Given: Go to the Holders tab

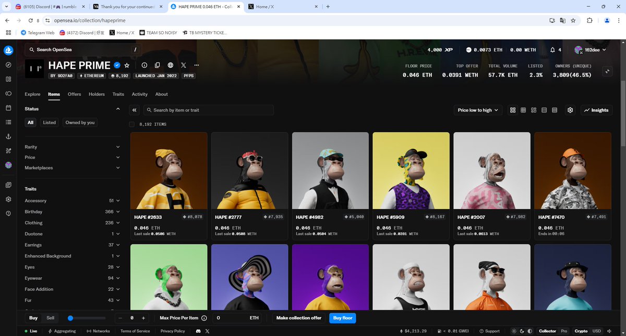Looking at the screenshot, I should coord(97,94).
